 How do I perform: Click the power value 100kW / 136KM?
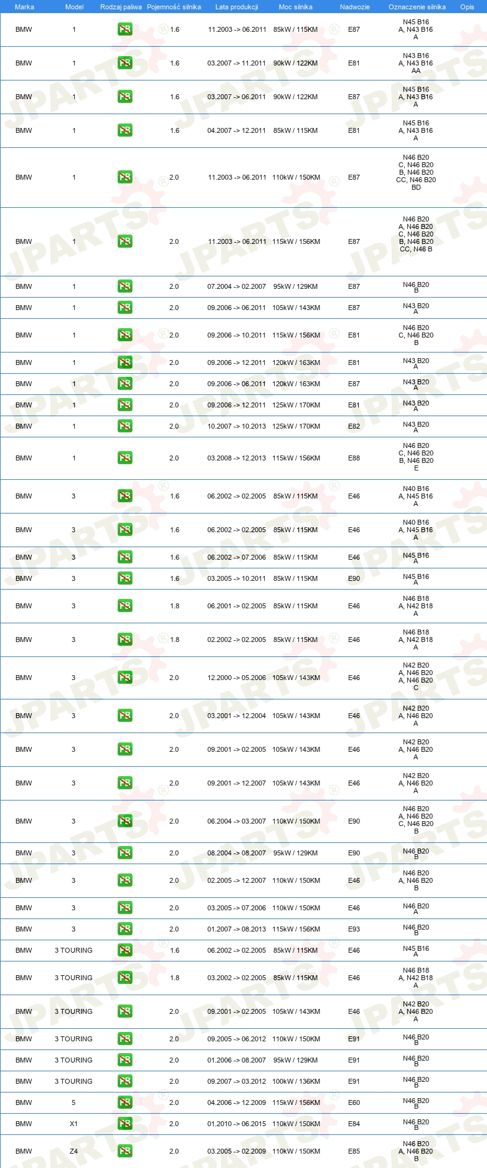click(296, 1081)
